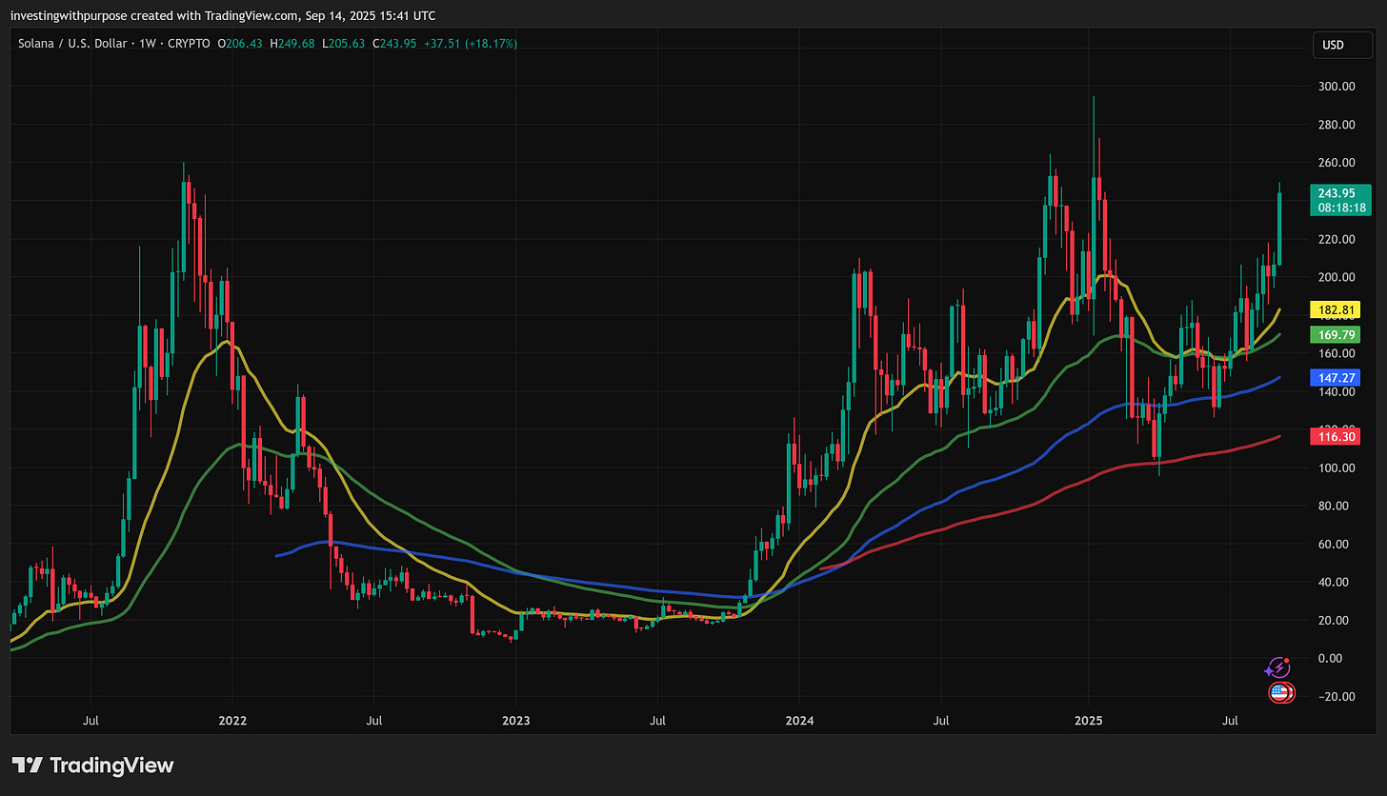
Task: Click the low value L205.63
Action: [345, 44]
